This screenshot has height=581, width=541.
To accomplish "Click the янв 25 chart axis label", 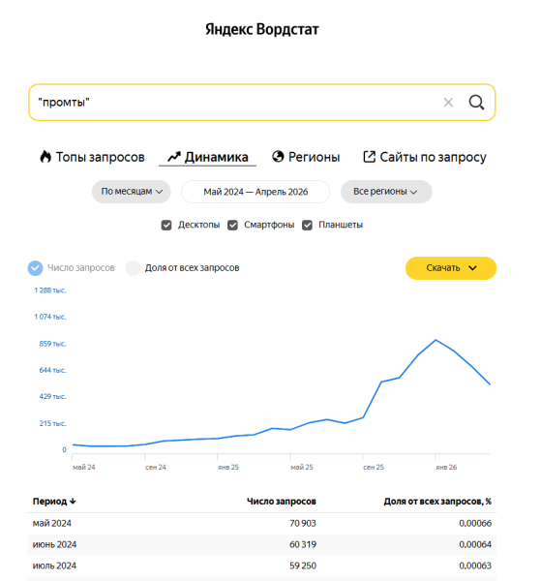I will point(228,468).
